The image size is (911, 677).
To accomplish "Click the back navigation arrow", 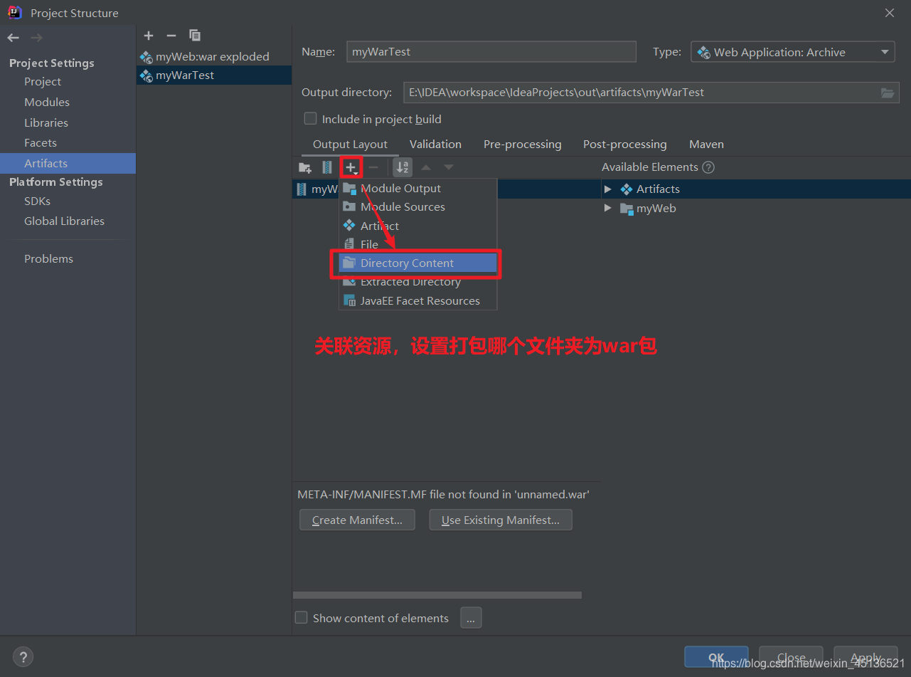I will (x=13, y=38).
